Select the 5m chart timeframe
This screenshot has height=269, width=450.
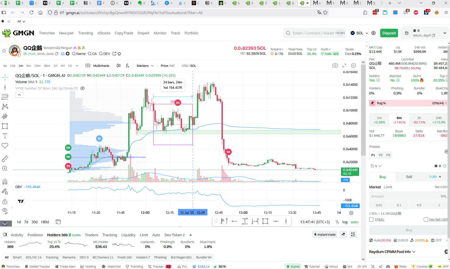tap(28, 66)
